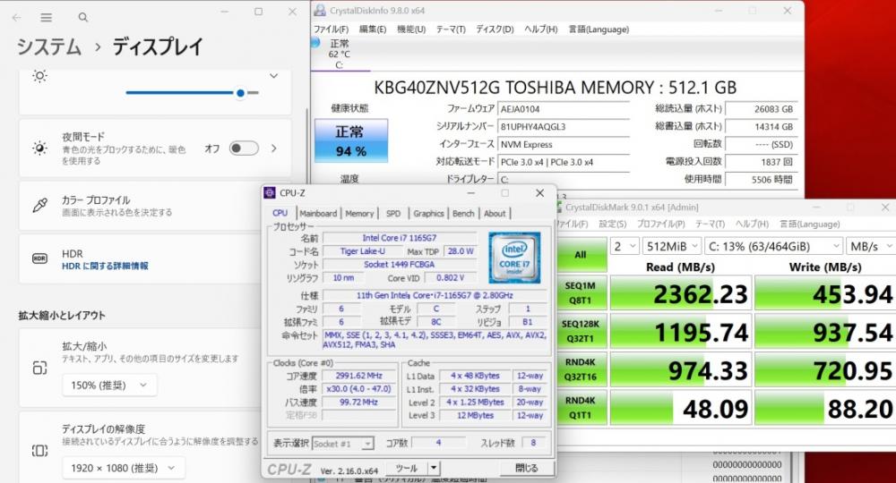896x483 pixels.
Task: Open CrystalDiskMark プロファイル(P) menu
Action: pos(660,225)
